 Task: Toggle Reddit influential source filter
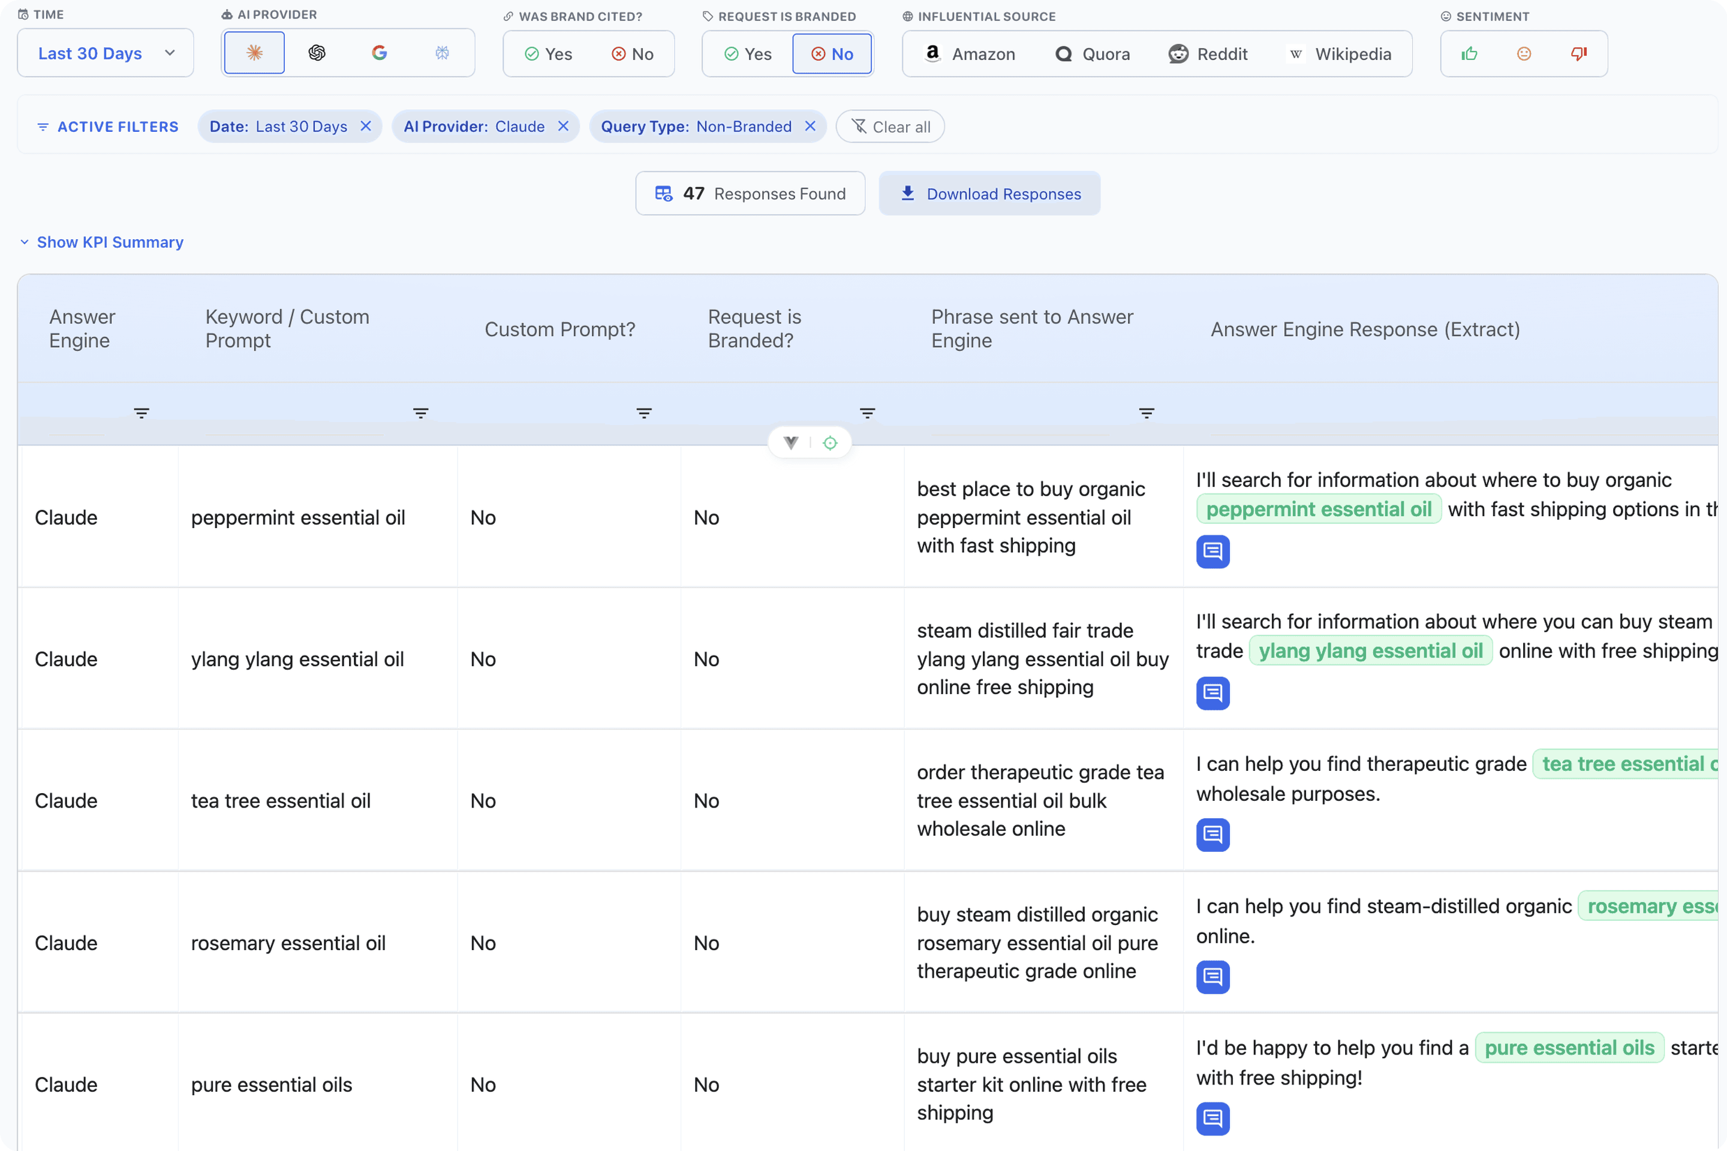pos(1207,53)
